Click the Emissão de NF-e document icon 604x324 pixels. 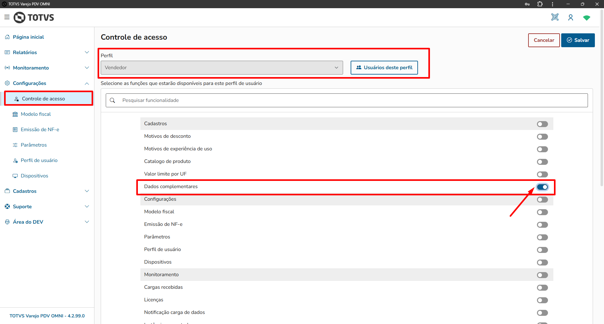[x=15, y=130]
